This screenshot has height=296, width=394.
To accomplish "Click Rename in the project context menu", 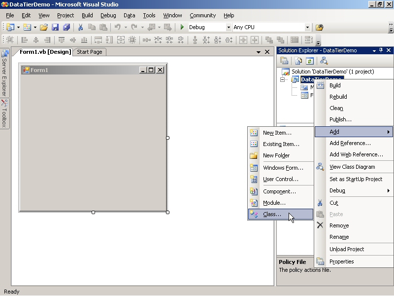I will pyautogui.click(x=354, y=237).
